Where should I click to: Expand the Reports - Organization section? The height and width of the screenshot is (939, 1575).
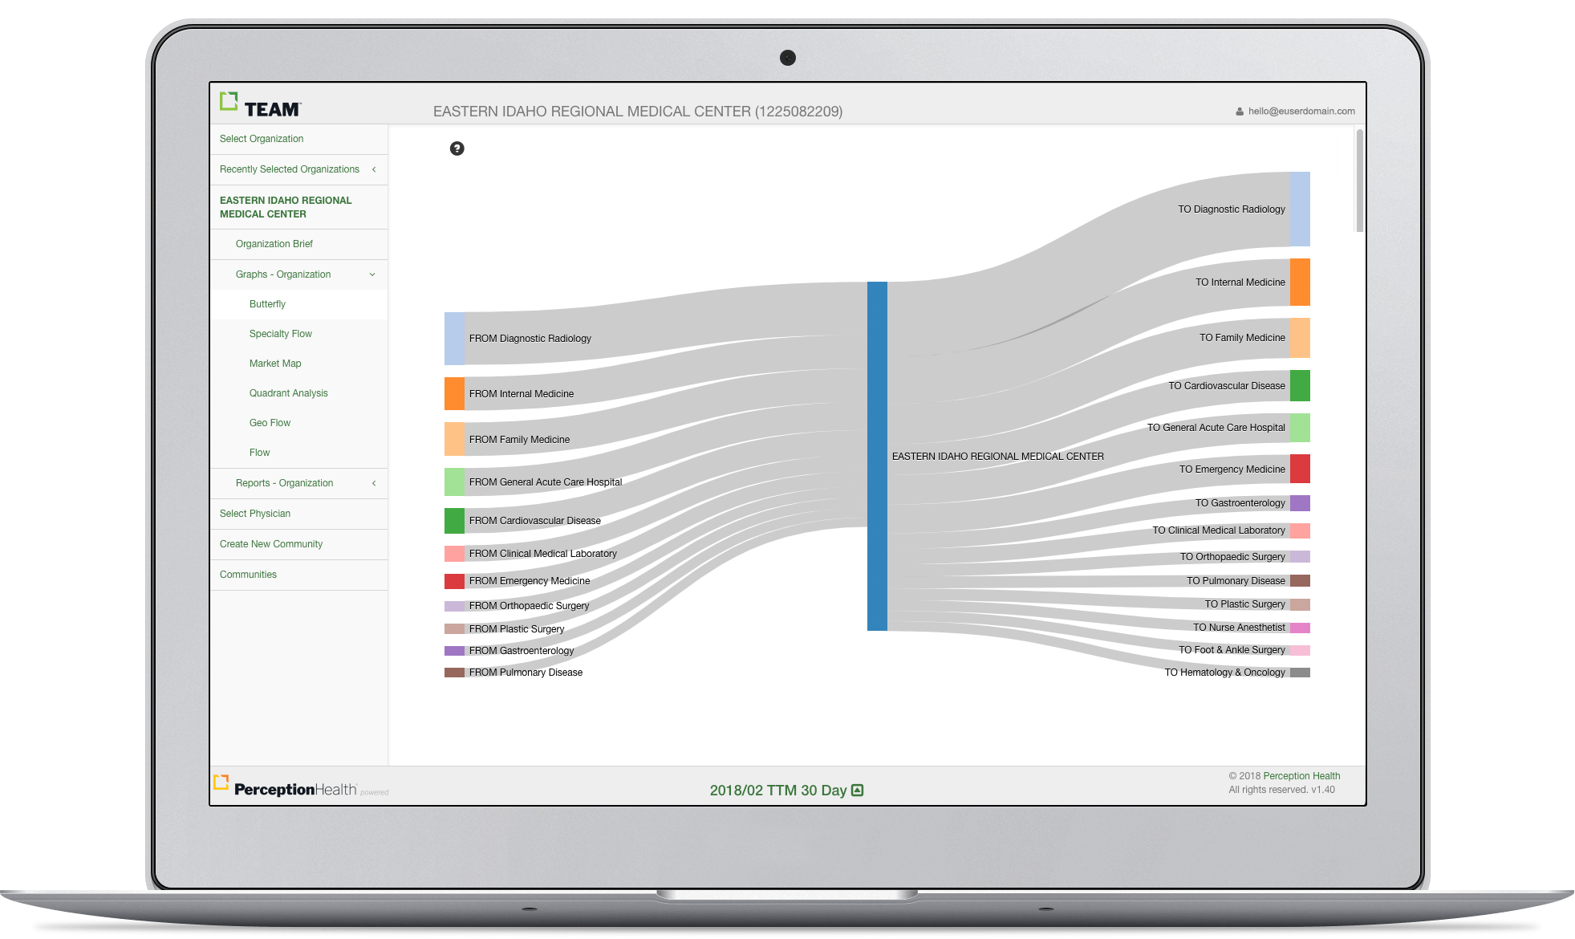(x=374, y=483)
